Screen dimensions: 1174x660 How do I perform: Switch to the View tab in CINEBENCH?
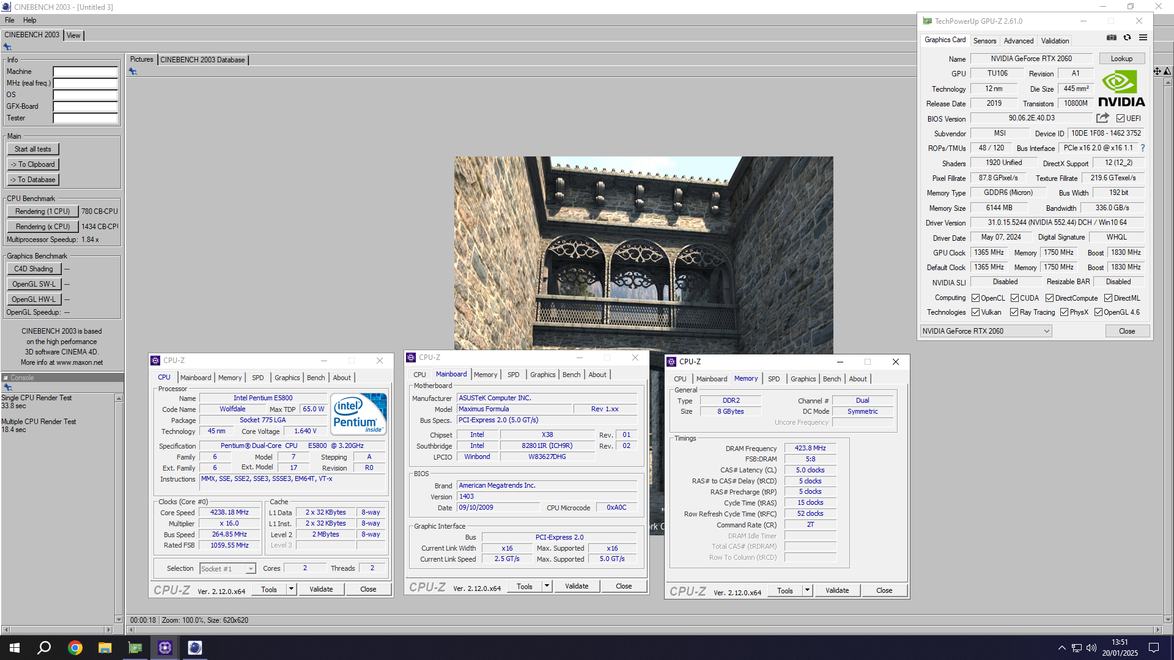click(x=73, y=35)
